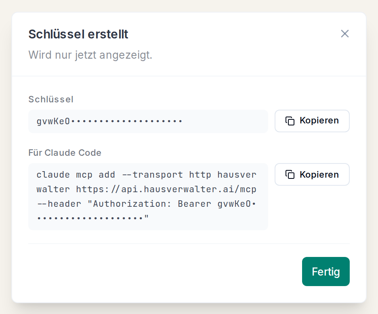Image resolution: width=378 pixels, height=314 pixels.
Task: Click the 'Wird nur jetzt angezeigt.' note
Action: click(90, 55)
